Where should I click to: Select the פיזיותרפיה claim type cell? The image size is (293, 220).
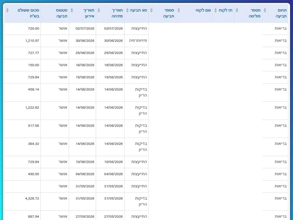138,41
